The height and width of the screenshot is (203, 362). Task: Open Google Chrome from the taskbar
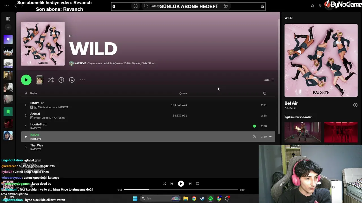tap(194, 198)
